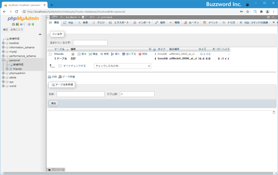This screenshot has height=175, width=278.
Task: Click the phpMyAdmin home icon in sidebar
Action: pos(13,24)
